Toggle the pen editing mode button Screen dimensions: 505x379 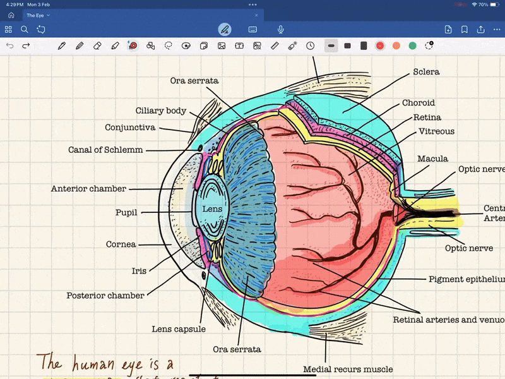[x=224, y=29]
